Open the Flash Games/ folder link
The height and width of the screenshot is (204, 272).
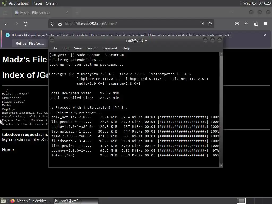(13, 102)
